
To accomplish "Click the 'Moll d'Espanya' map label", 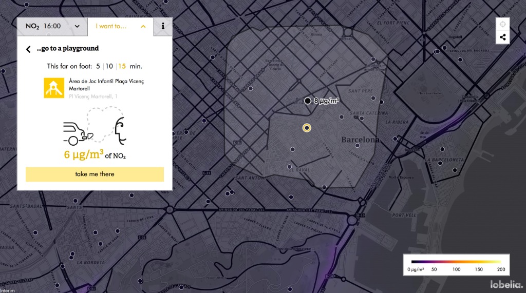I will click(x=401, y=177).
